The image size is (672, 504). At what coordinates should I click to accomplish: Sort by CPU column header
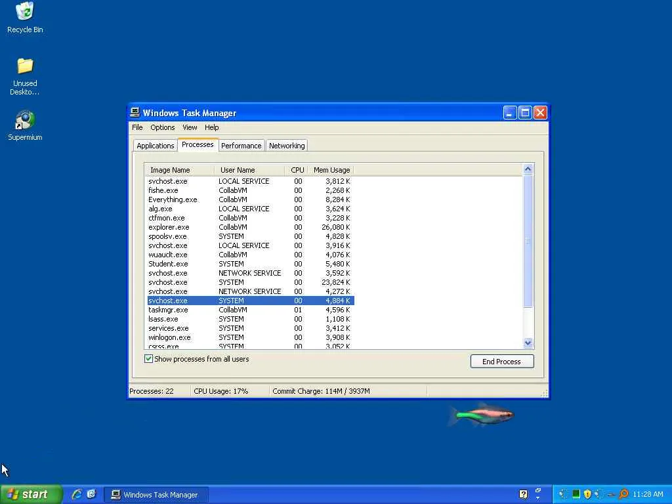[x=296, y=170]
